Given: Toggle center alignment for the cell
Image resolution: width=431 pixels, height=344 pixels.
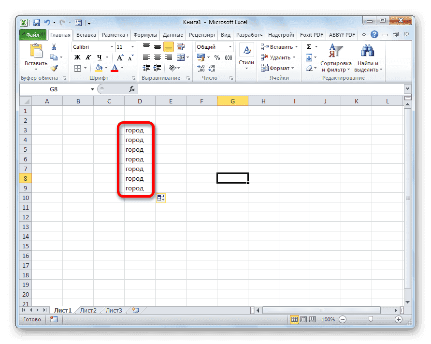Looking at the screenshot, I should 157,57.
